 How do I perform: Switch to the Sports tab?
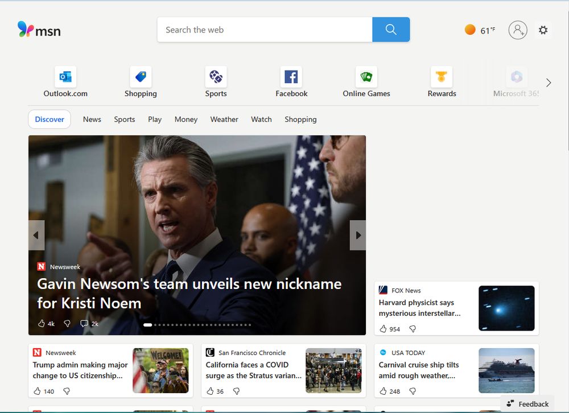tap(125, 119)
